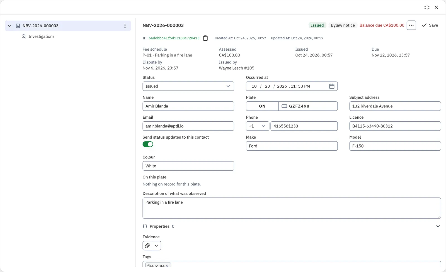Click the Save button
The height and width of the screenshot is (272, 446).
click(x=430, y=25)
